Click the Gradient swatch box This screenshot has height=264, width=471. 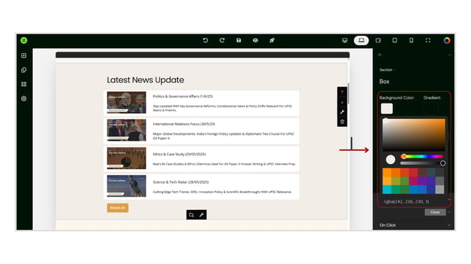(x=431, y=109)
